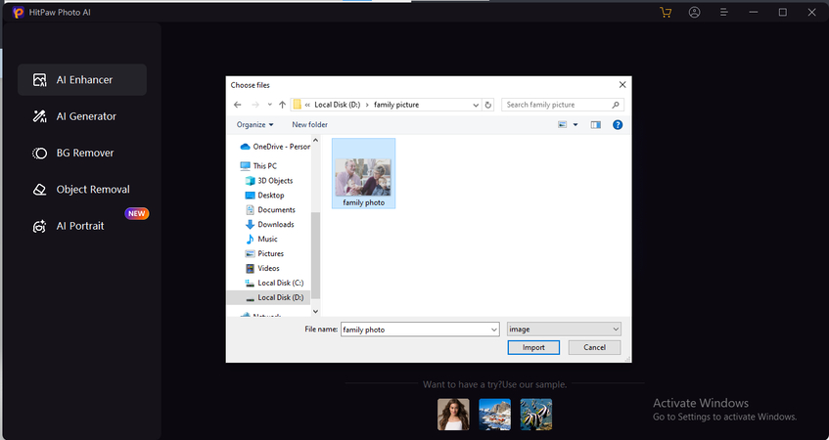Expand the File name dropdown arrow
829x440 pixels.
494,330
